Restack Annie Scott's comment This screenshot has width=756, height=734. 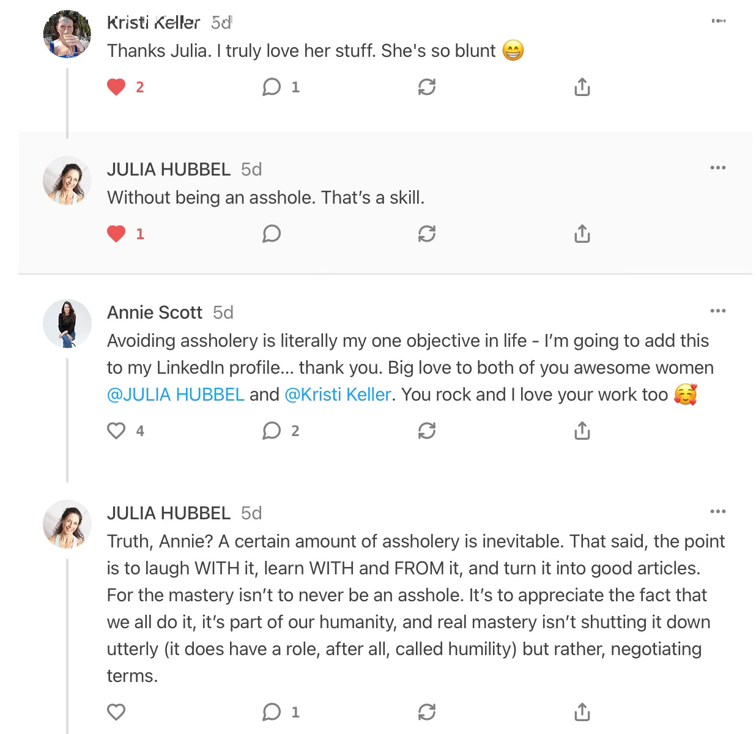click(x=426, y=431)
